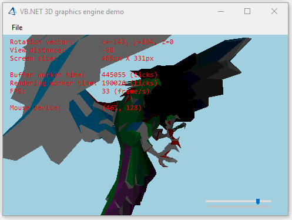Click the dragon's gray and red claws
The image size is (292, 220).
(x=166, y=143)
